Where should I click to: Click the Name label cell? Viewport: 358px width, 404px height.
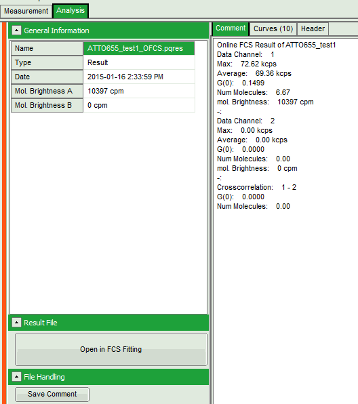pyautogui.click(x=47, y=48)
